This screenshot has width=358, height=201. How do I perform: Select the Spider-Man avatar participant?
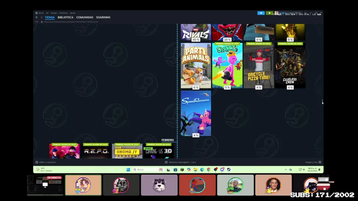(197, 185)
